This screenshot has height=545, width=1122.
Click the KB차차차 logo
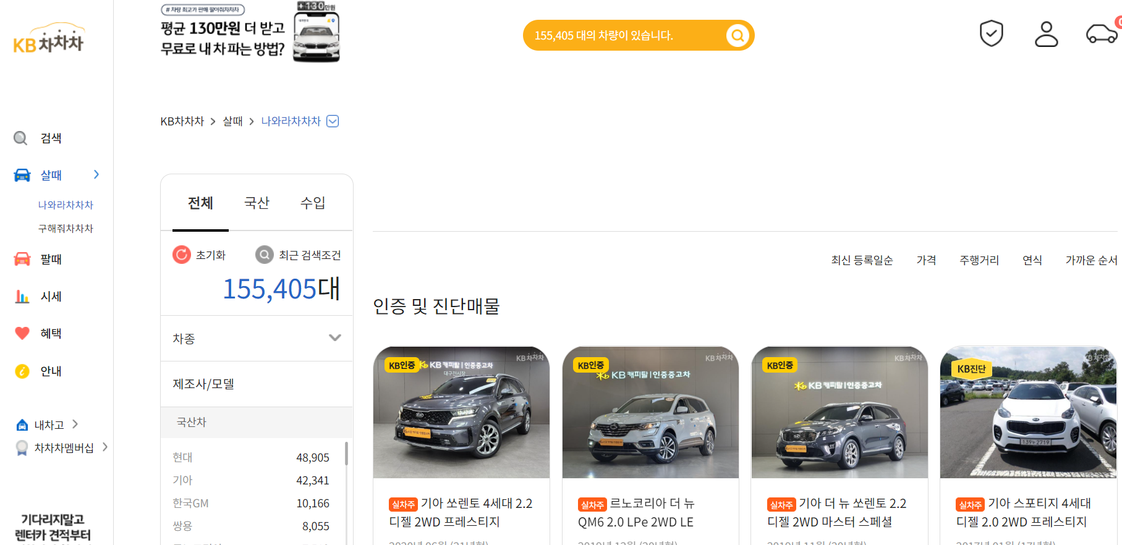click(48, 38)
